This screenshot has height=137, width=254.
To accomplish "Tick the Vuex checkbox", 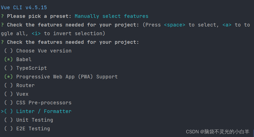I will 8,94.
